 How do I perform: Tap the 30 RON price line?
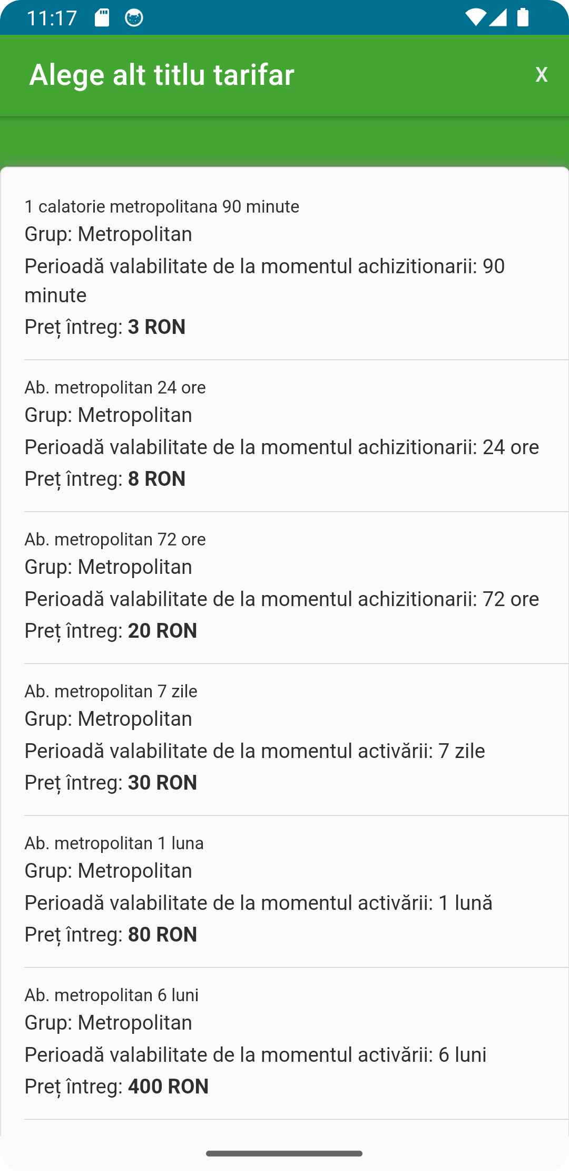111,783
